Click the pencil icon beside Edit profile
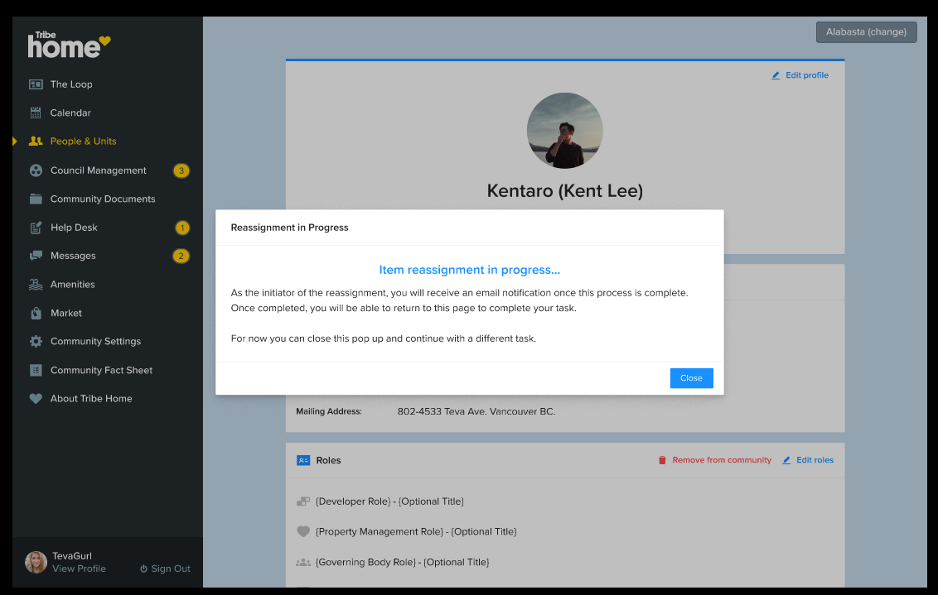This screenshot has width=938, height=595. [776, 75]
